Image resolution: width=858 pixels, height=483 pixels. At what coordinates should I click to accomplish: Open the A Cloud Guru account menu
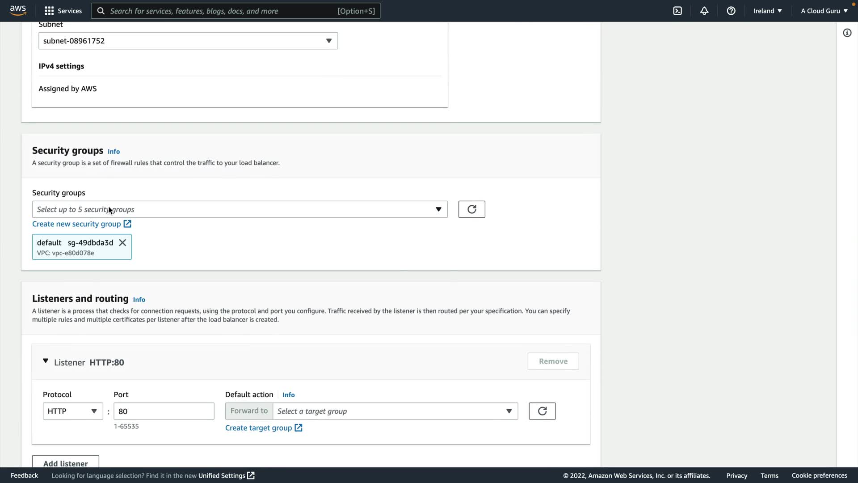click(x=824, y=11)
